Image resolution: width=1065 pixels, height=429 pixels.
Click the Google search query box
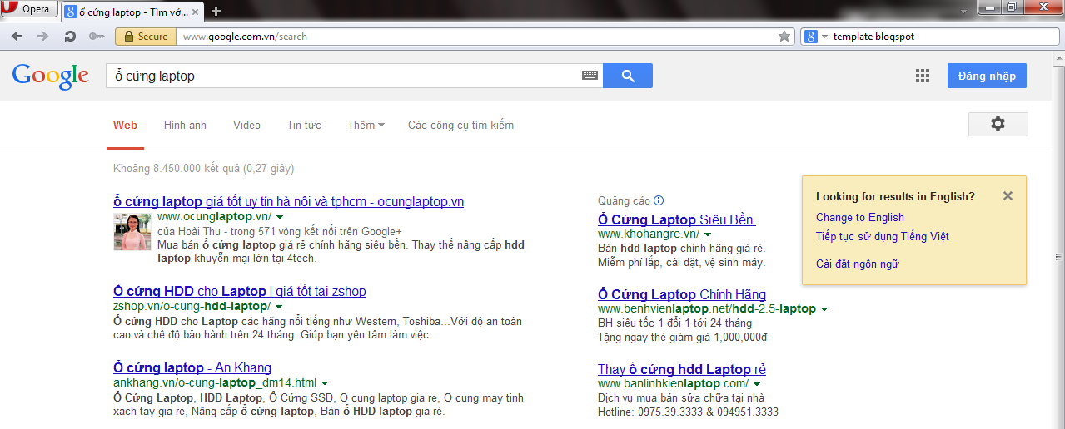point(341,76)
